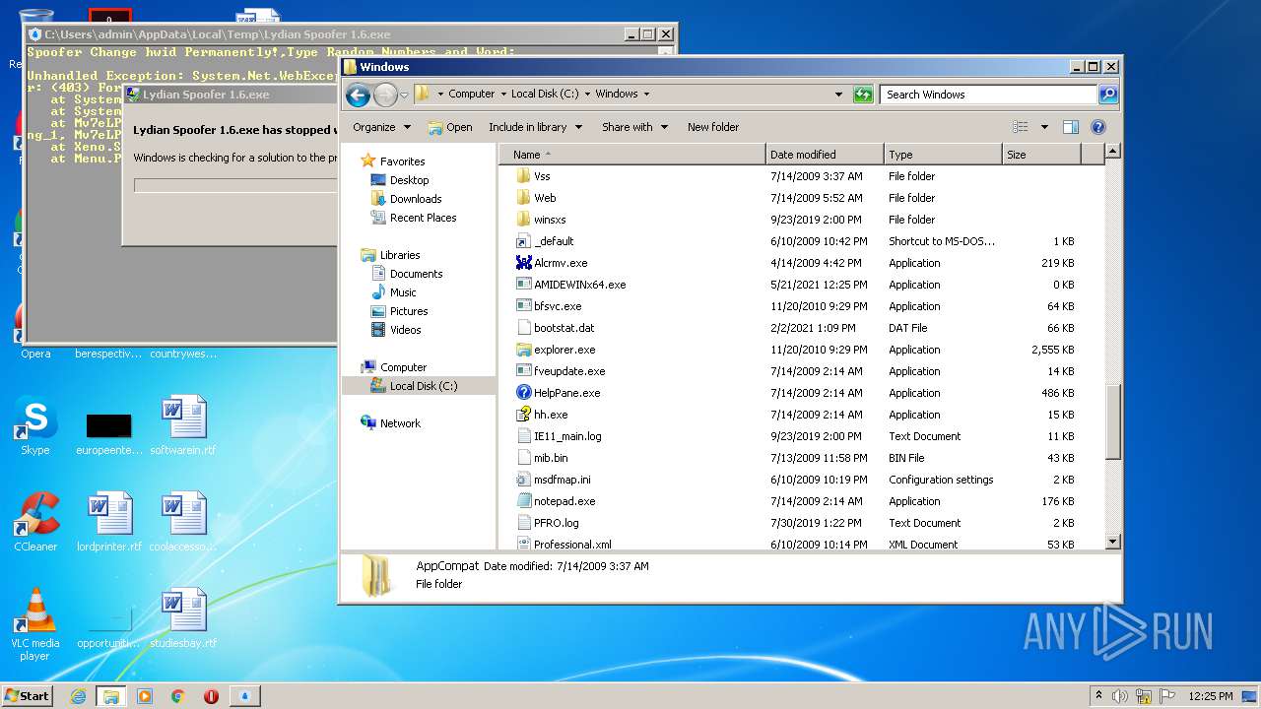Screen dimensions: 1261x709
Task: Select the IE11_main.log file row
Action: (x=801, y=436)
